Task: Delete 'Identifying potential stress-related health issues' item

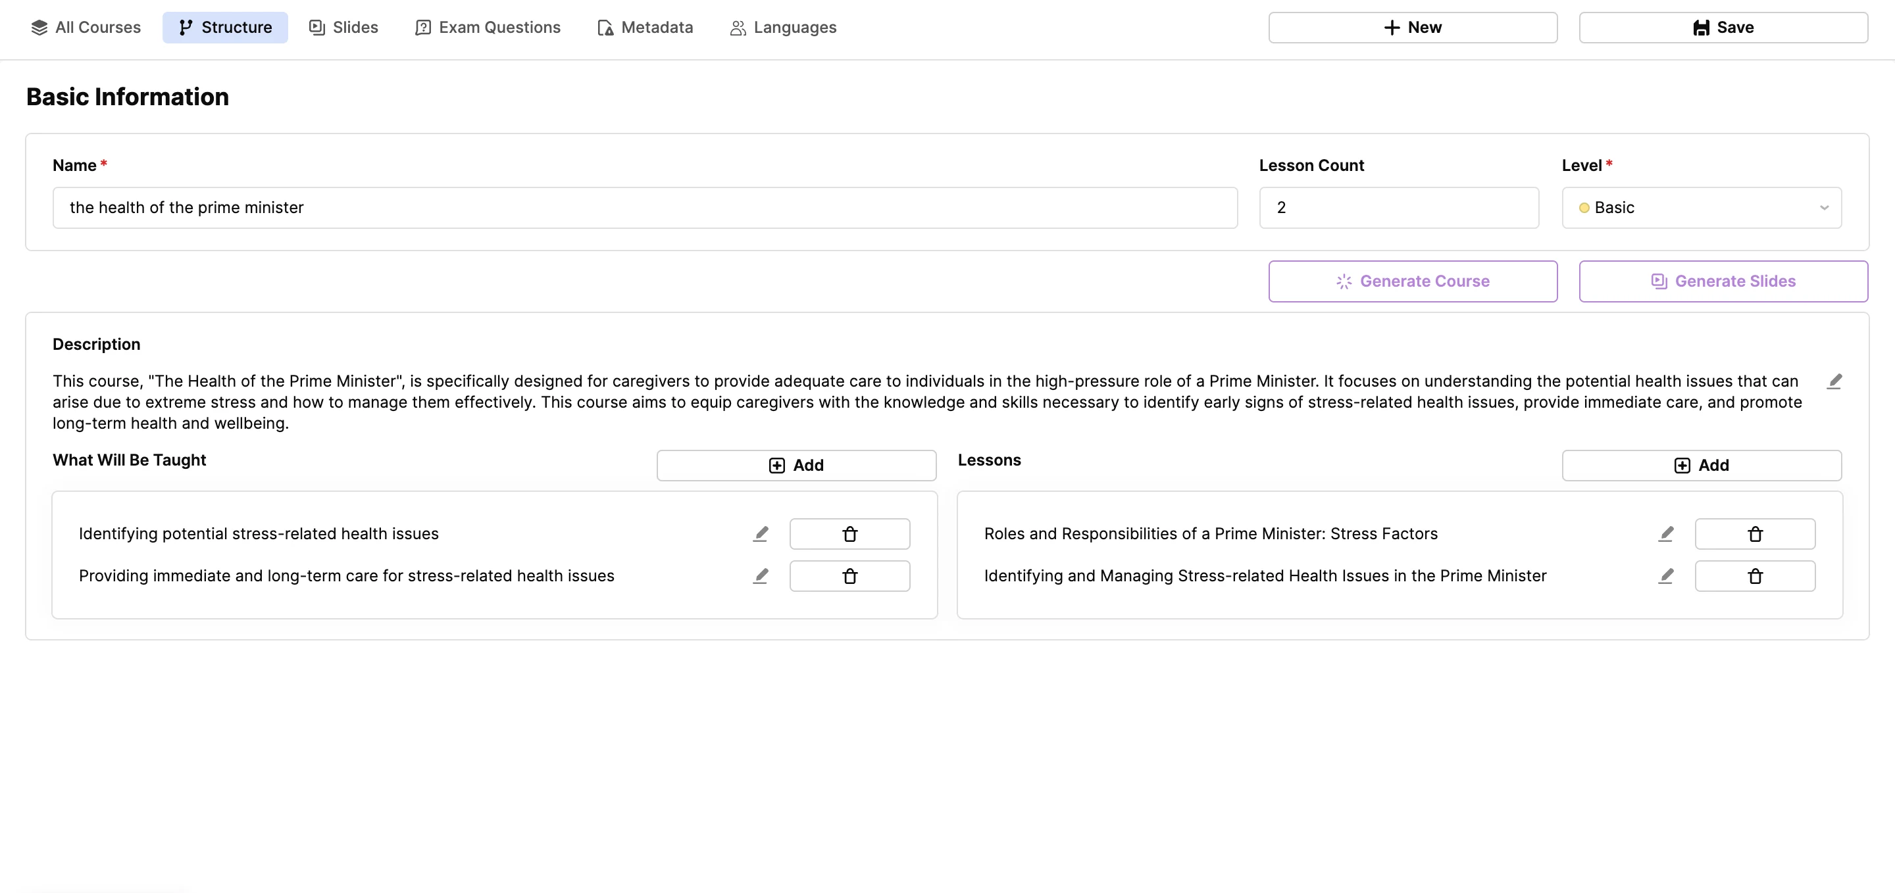Action: pos(849,533)
